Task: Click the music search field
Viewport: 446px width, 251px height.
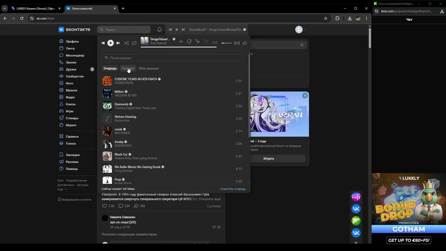Action: coord(172,58)
